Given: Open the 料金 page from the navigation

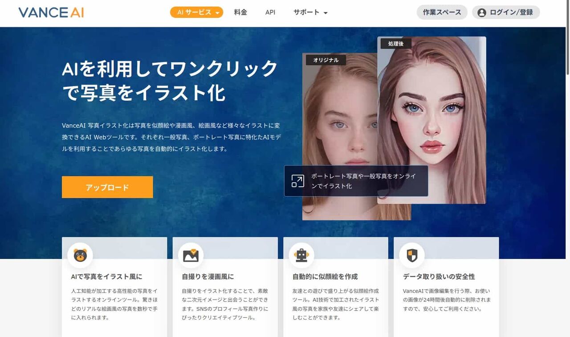Looking at the screenshot, I should click(240, 12).
